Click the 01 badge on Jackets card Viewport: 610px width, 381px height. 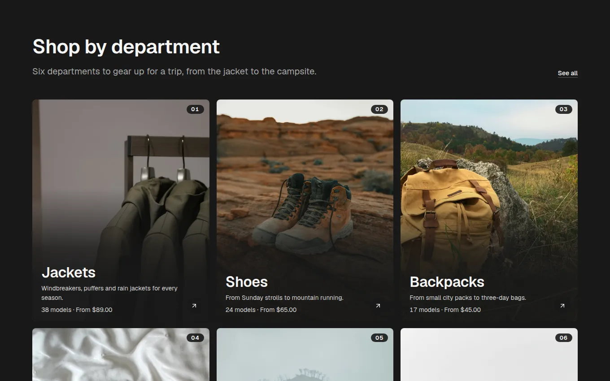pos(195,109)
